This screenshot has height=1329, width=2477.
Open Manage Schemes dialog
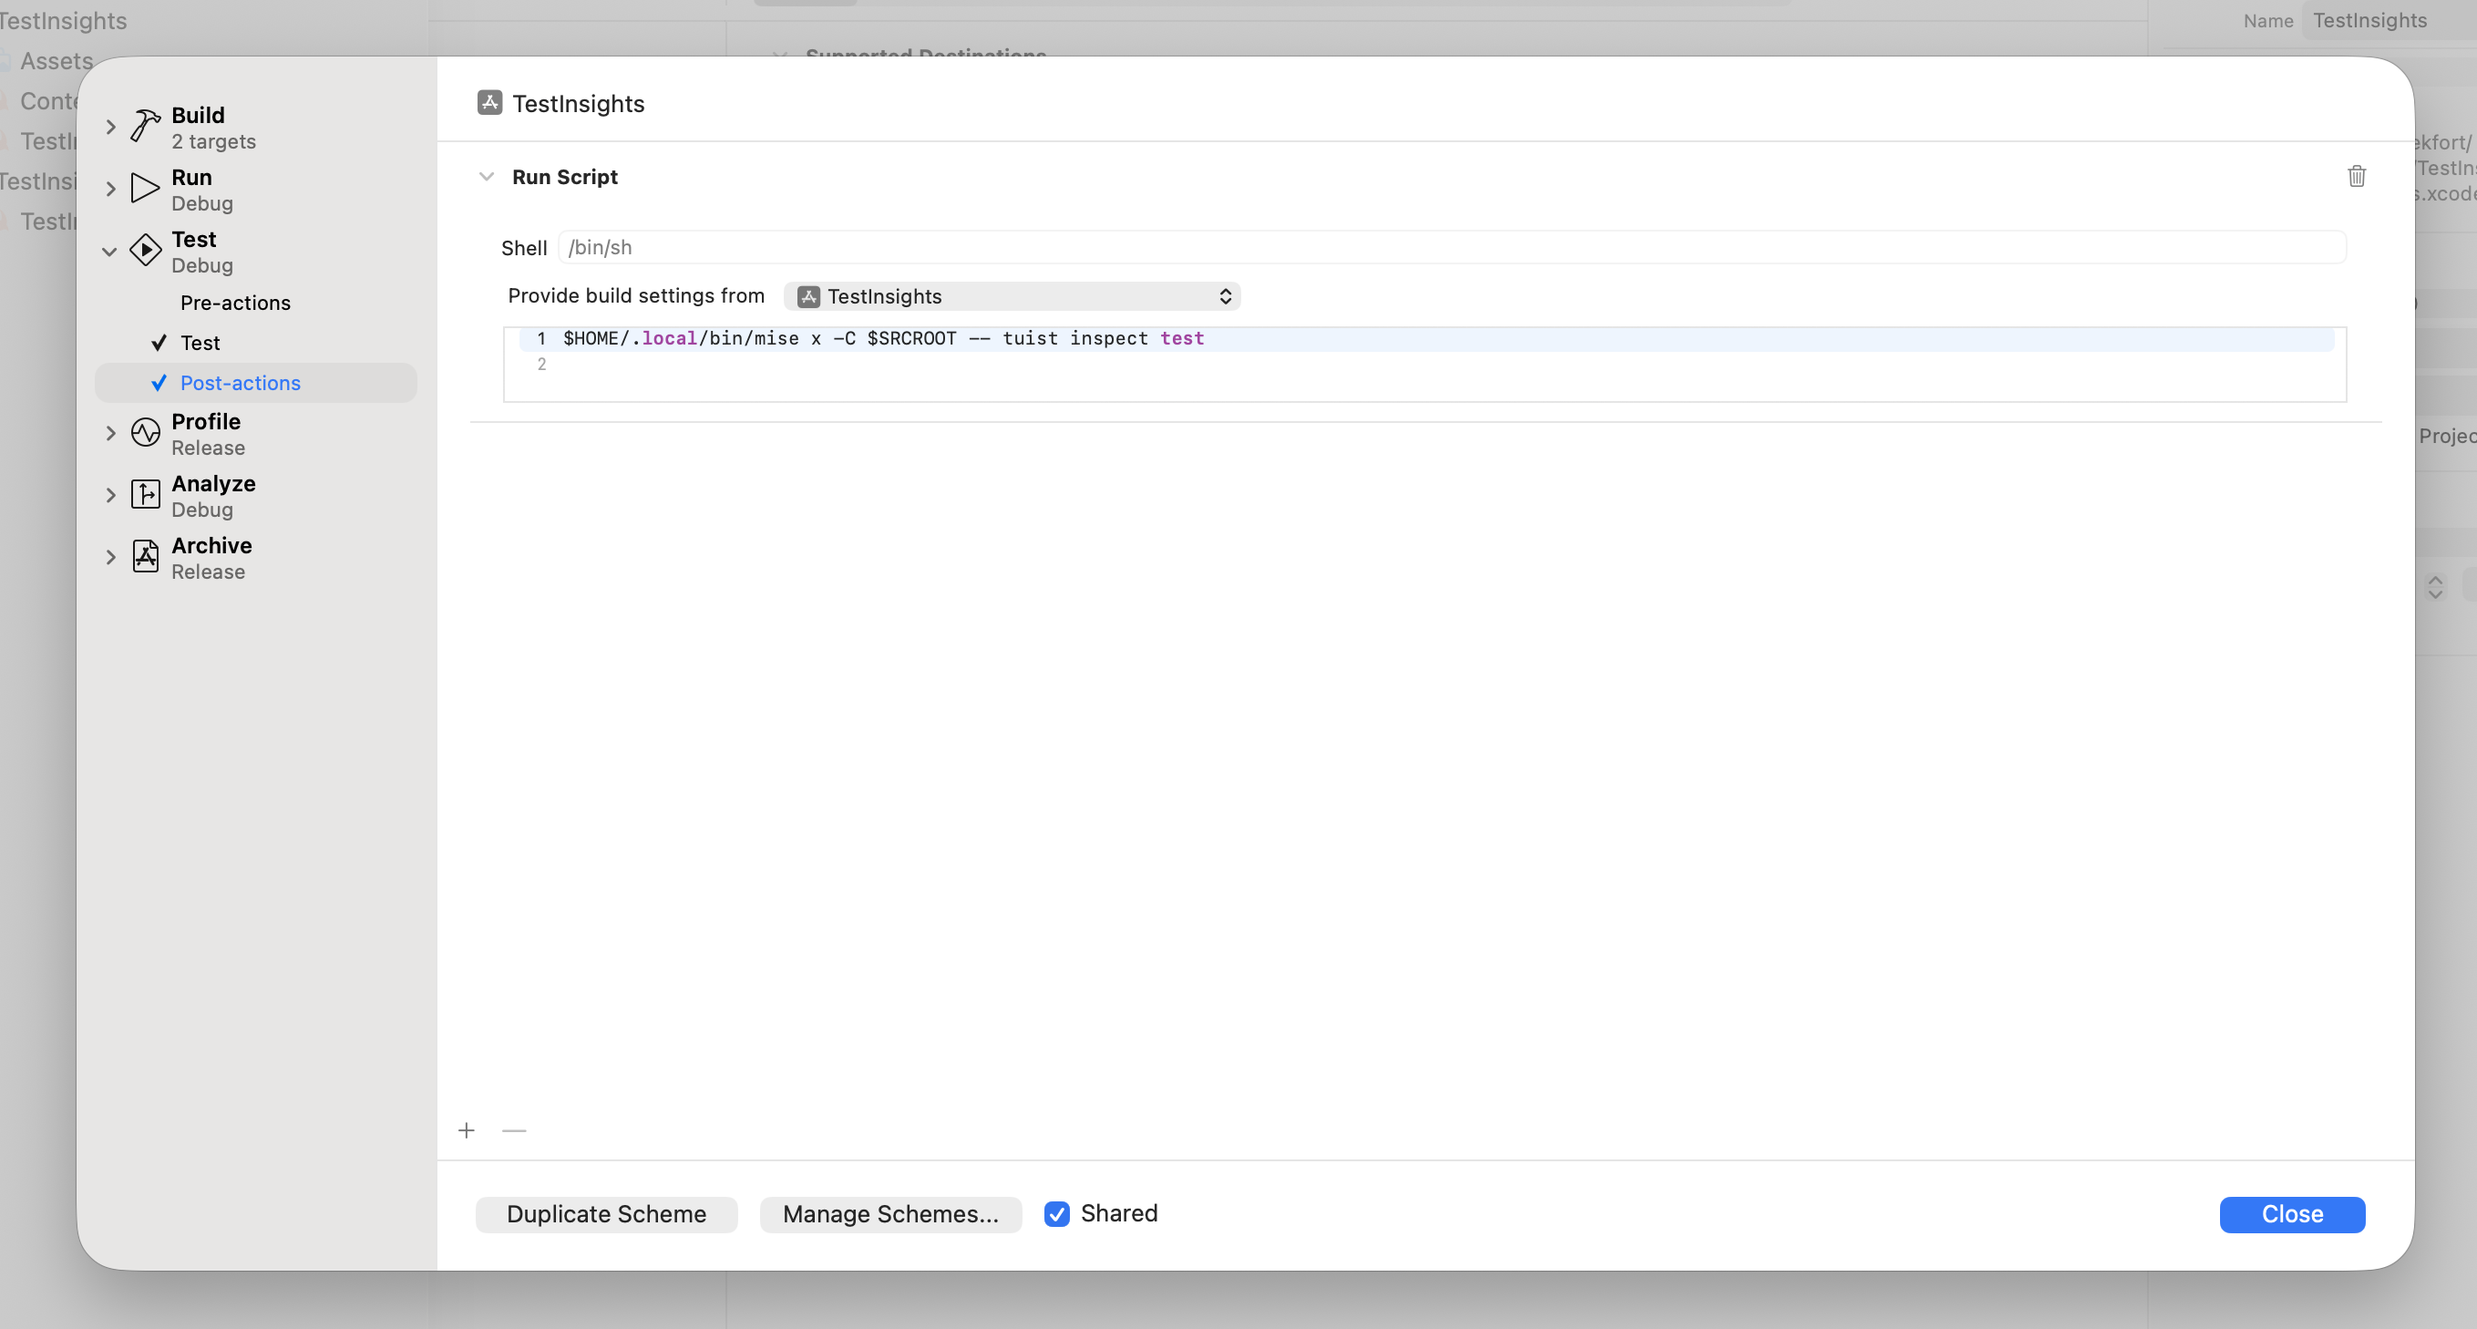click(890, 1213)
